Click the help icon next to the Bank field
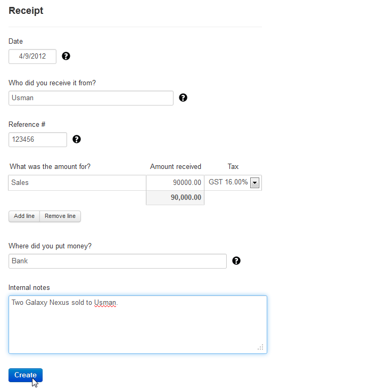Screen dimensions: 378x388 236,261
